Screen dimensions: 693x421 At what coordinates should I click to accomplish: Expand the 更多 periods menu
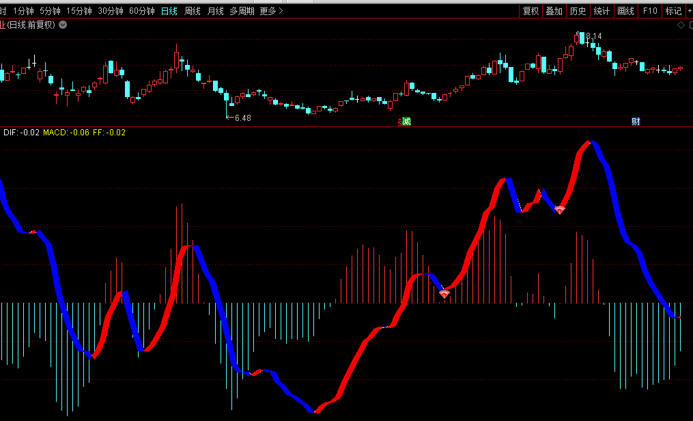tap(271, 11)
